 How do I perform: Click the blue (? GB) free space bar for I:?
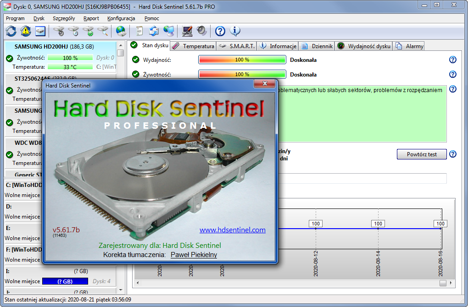click(x=65, y=281)
